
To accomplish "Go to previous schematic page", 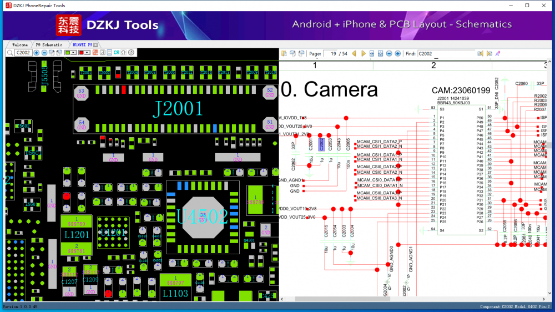I will pyautogui.click(x=354, y=53).
